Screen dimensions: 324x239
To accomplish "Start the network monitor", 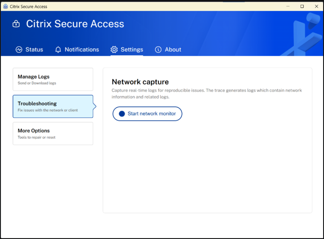I will point(148,114).
